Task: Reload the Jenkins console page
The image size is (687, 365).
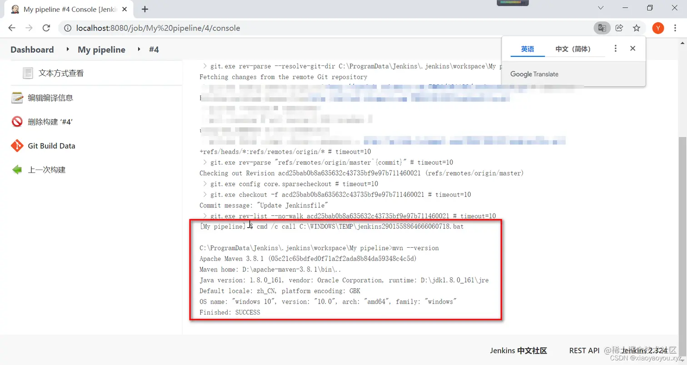Action: click(46, 28)
